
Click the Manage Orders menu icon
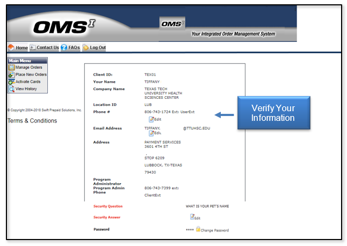pyautogui.click(x=11, y=67)
